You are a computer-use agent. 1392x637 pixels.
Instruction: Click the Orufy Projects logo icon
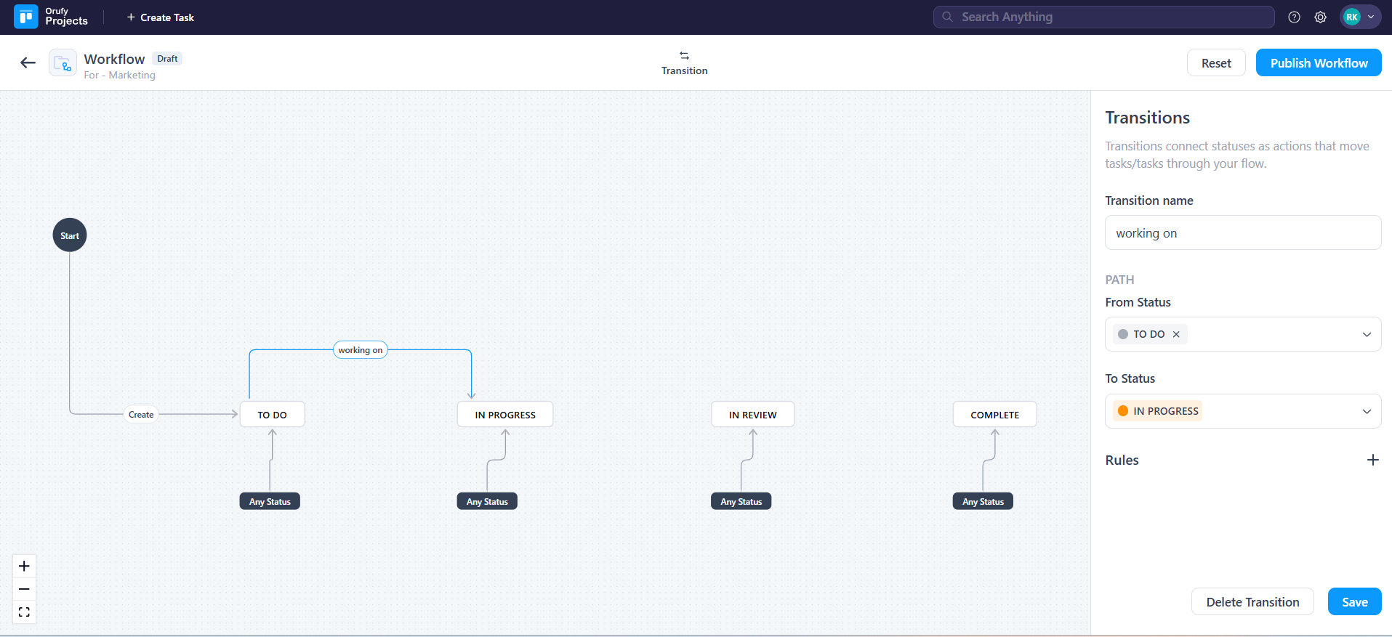click(x=26, y=17)
